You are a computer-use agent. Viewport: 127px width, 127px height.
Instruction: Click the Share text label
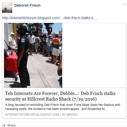point(11,125)
